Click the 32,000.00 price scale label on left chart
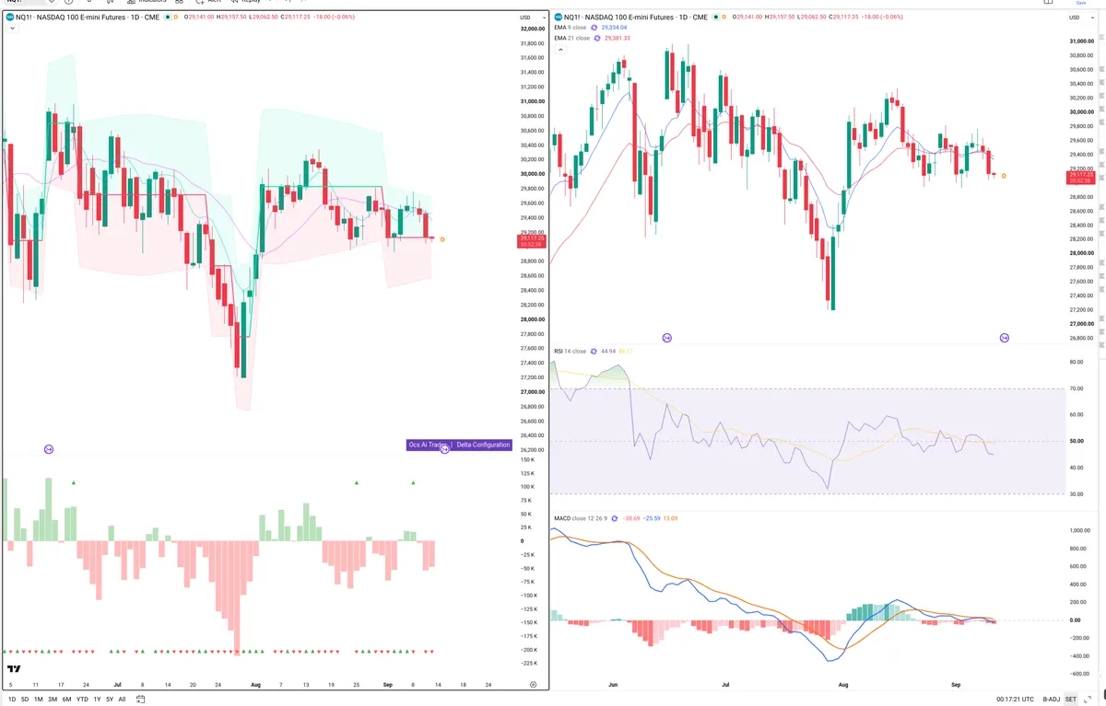This screenshot has width=1106, height=706. tap(532, 29)
